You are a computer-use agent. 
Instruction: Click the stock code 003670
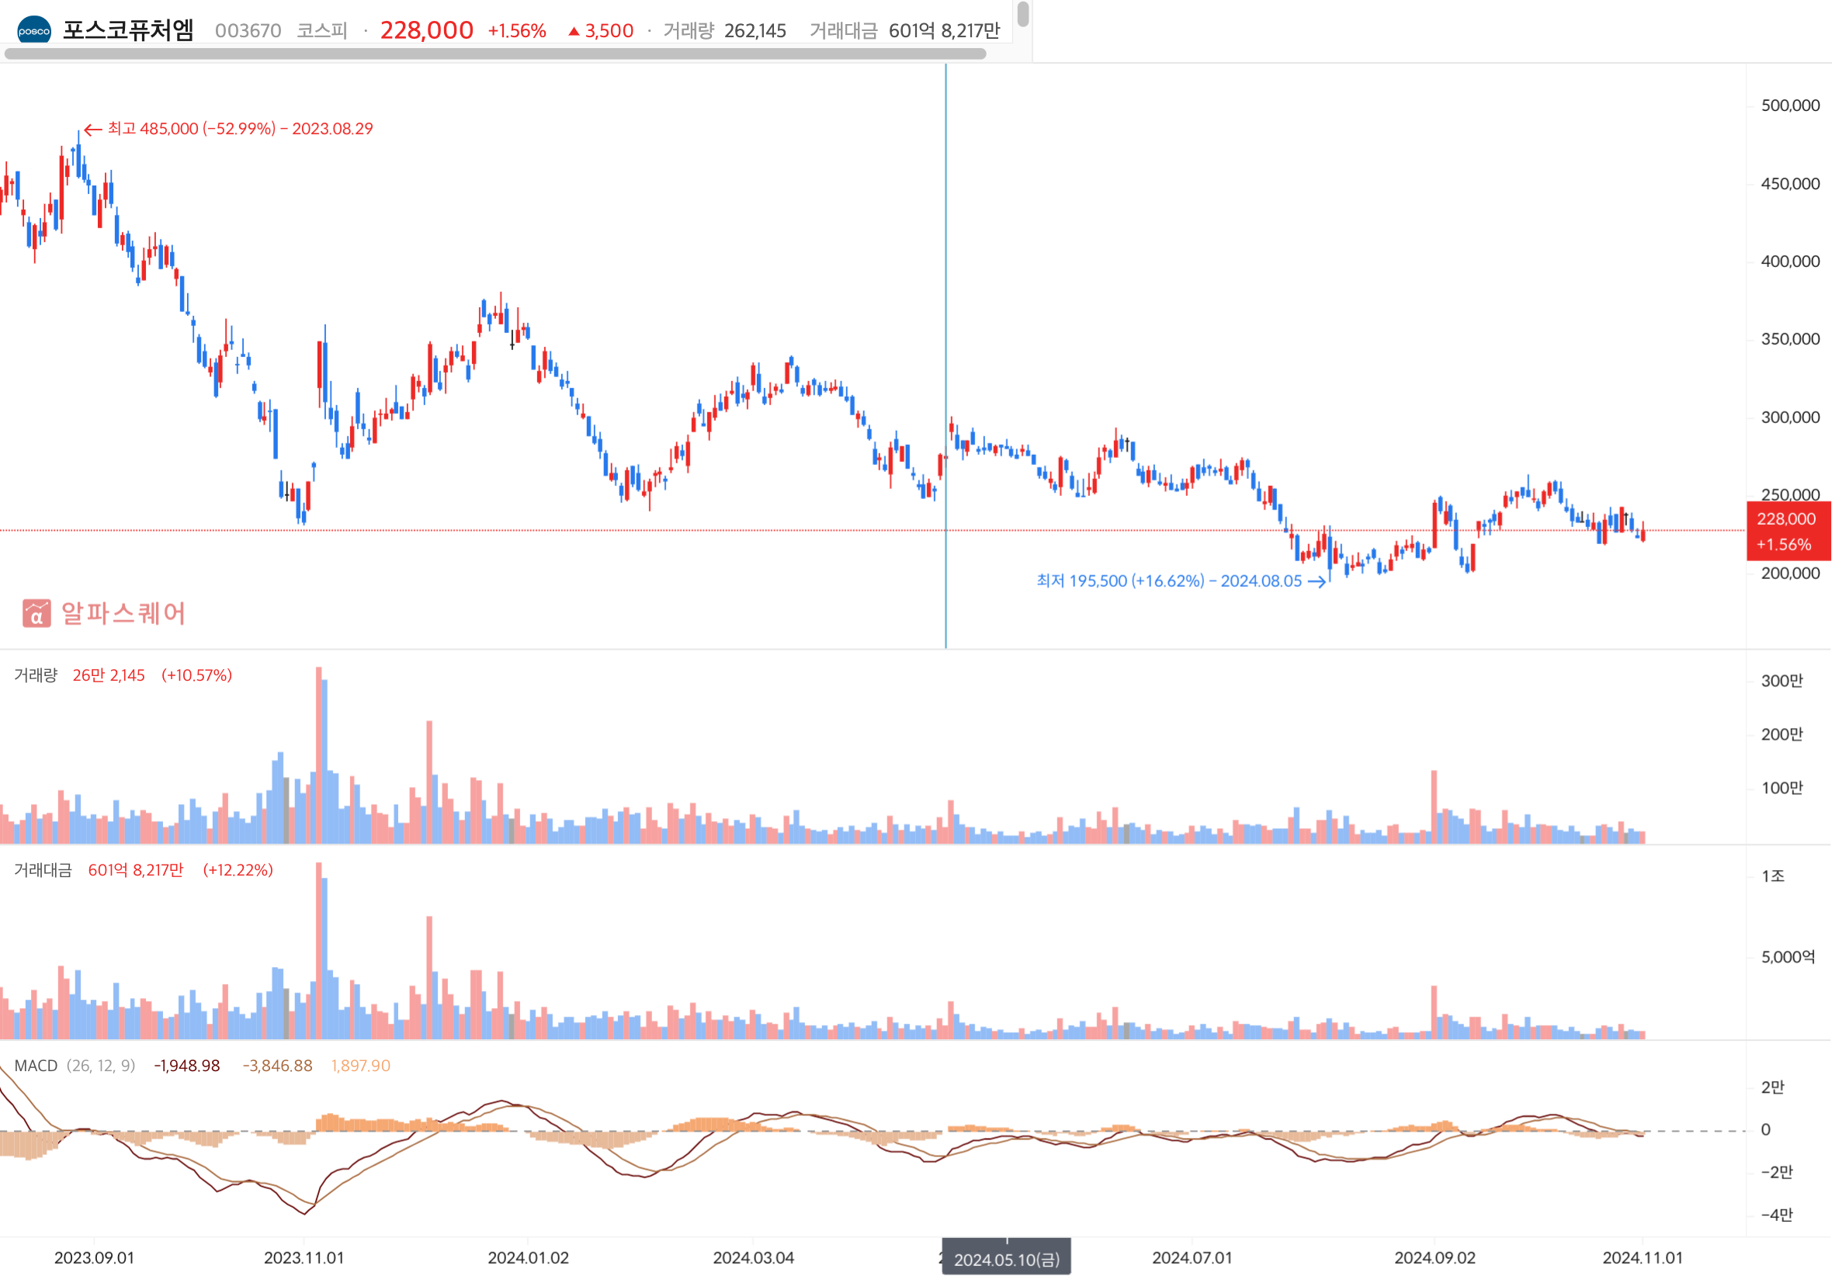point(248,31)
